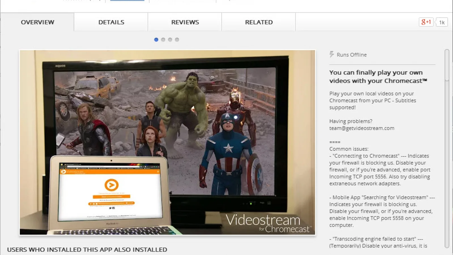This screenshot has height=255, width=453.
Task: Click the Google +1 button
Action: tap(426, 22)
